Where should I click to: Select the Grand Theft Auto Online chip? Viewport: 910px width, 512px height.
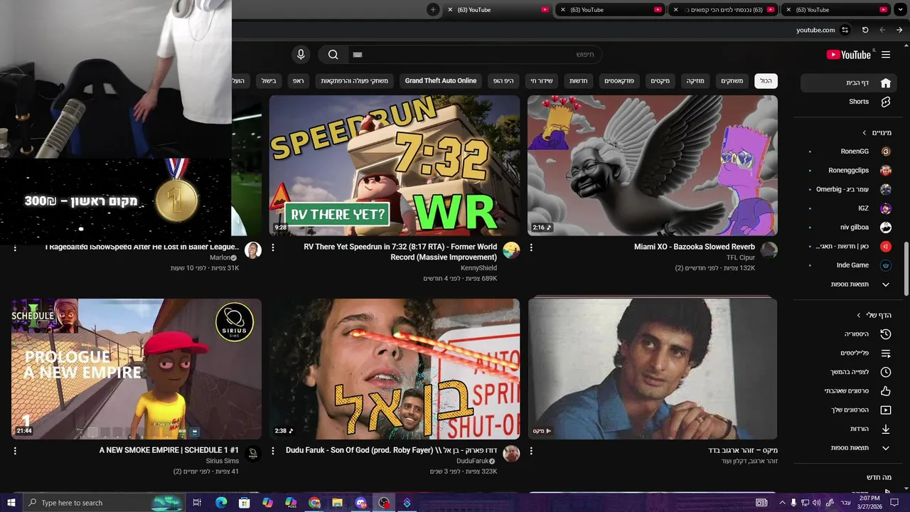441,81
